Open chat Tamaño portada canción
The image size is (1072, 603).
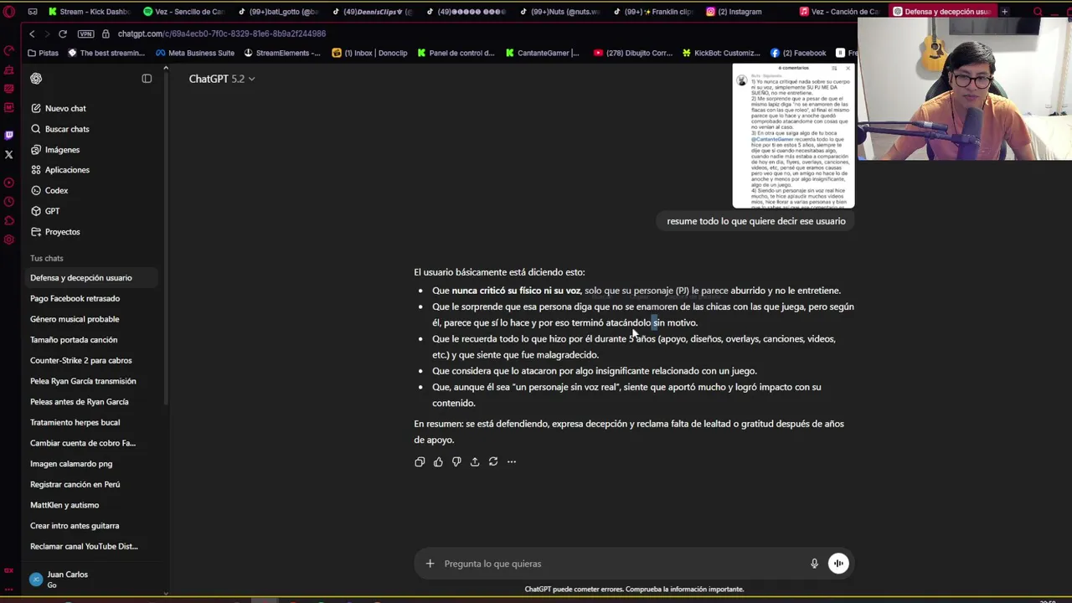74,340
